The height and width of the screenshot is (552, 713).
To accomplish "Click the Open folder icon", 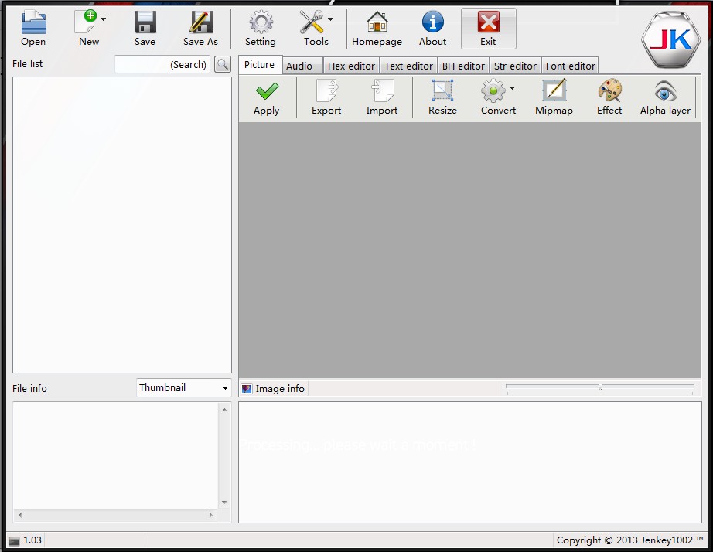I will (34, 22).
